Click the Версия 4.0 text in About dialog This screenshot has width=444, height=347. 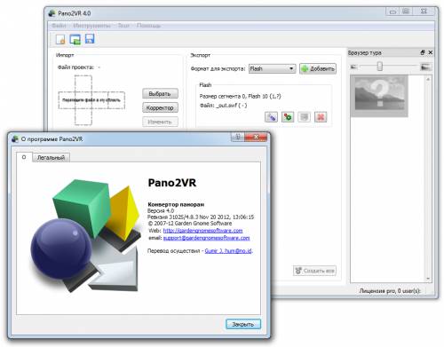click(161, 210)
